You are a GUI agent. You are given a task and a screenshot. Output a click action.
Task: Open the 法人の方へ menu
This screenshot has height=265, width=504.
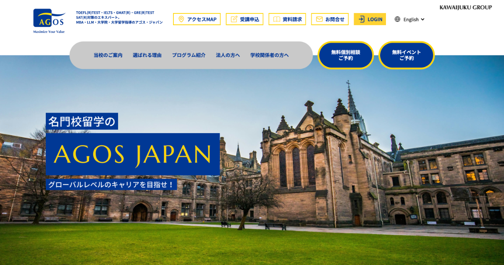click(x=228, y=55)
